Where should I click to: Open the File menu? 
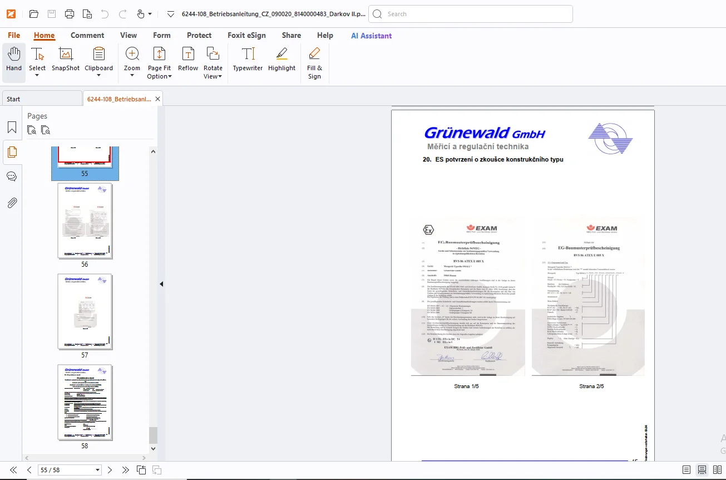point(14,35)
